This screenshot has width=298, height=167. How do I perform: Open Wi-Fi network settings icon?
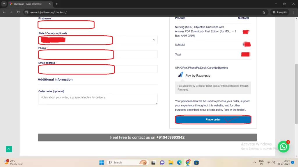(x=269, y=162)
